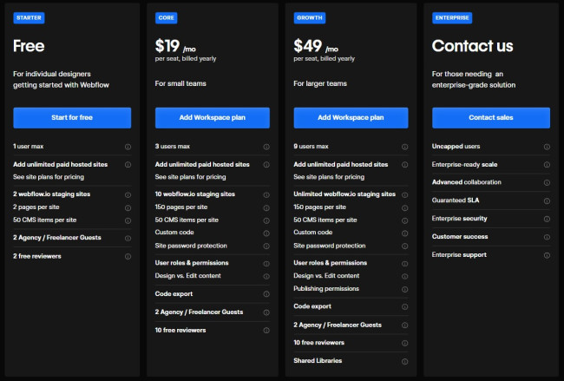The width and height of the screenshot is (564, 381).
Task: Click info icon for Core 'Code export'
Action: click(x=266, y=293)
